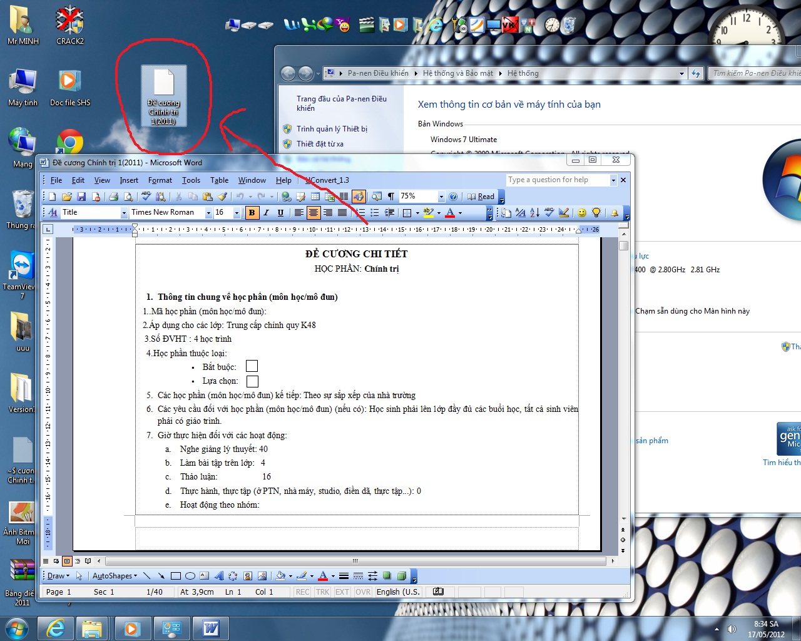The height and width of the screenshot is (641, 801).
Task: Open the Zoom level dropdown
Action: pos(441,196)
